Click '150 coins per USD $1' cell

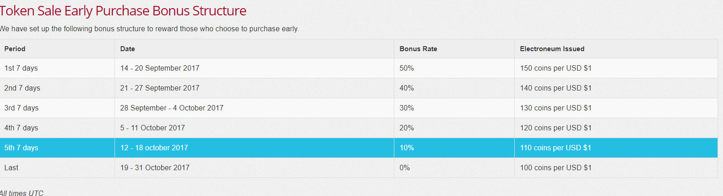coord(616,68)
